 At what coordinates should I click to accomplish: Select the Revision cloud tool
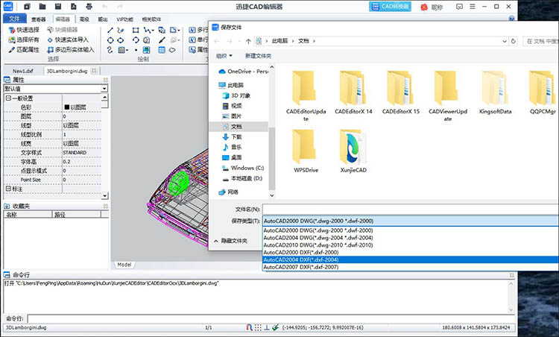172,50
